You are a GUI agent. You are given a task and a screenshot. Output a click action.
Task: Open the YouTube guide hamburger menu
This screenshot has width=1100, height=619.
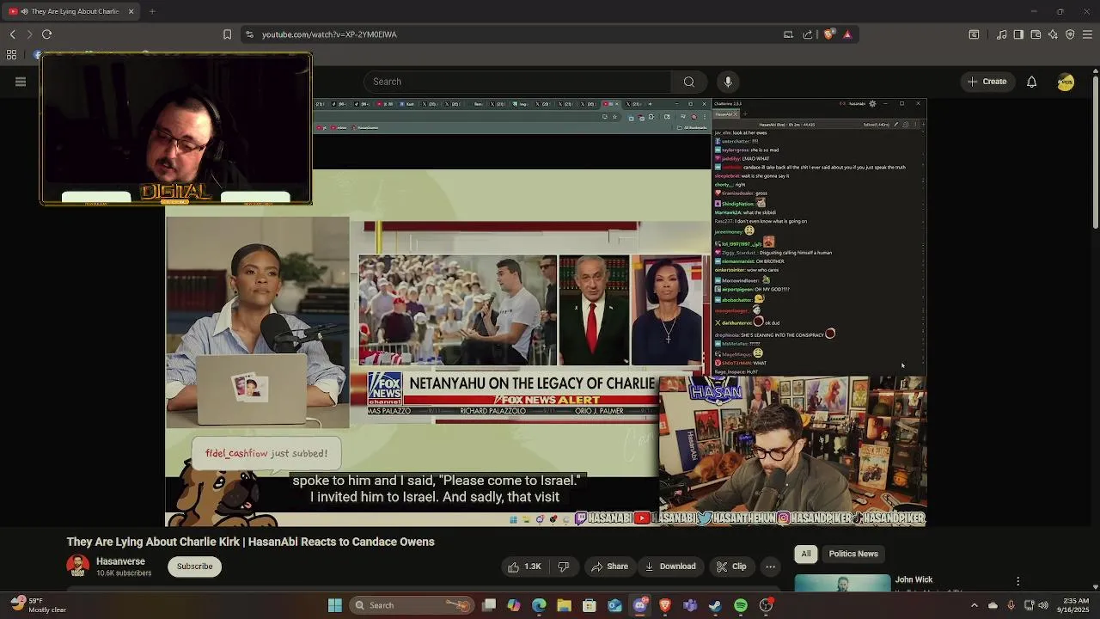pos(21,82)
